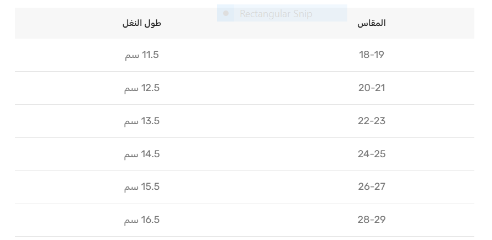492x240 pixels.
Task: Click the سم unit beside 15.5
Action: pos(130,188)
